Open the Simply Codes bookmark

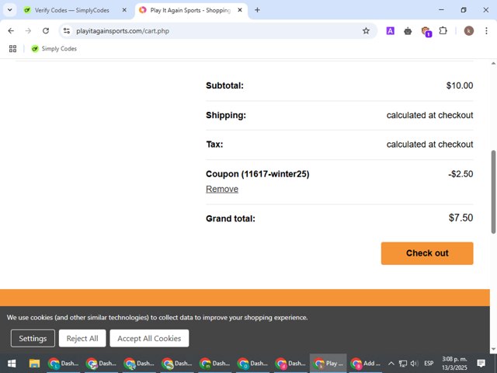(54, 48)
